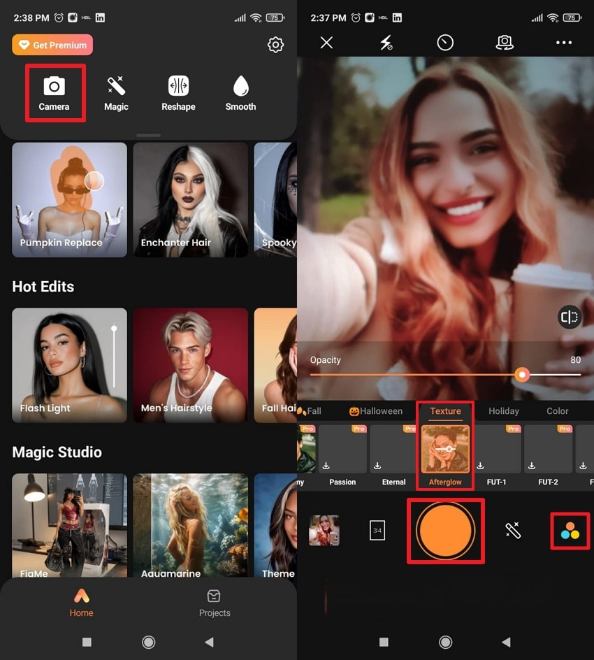Viewport: 594px width, 660px height.
Task: Choose the Eternal filter
Action: click(x=393, y=456)
